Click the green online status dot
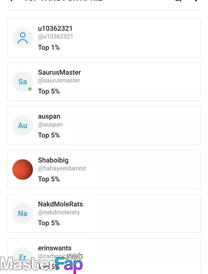This screenshot has height=274, width=208. (30, 89)
